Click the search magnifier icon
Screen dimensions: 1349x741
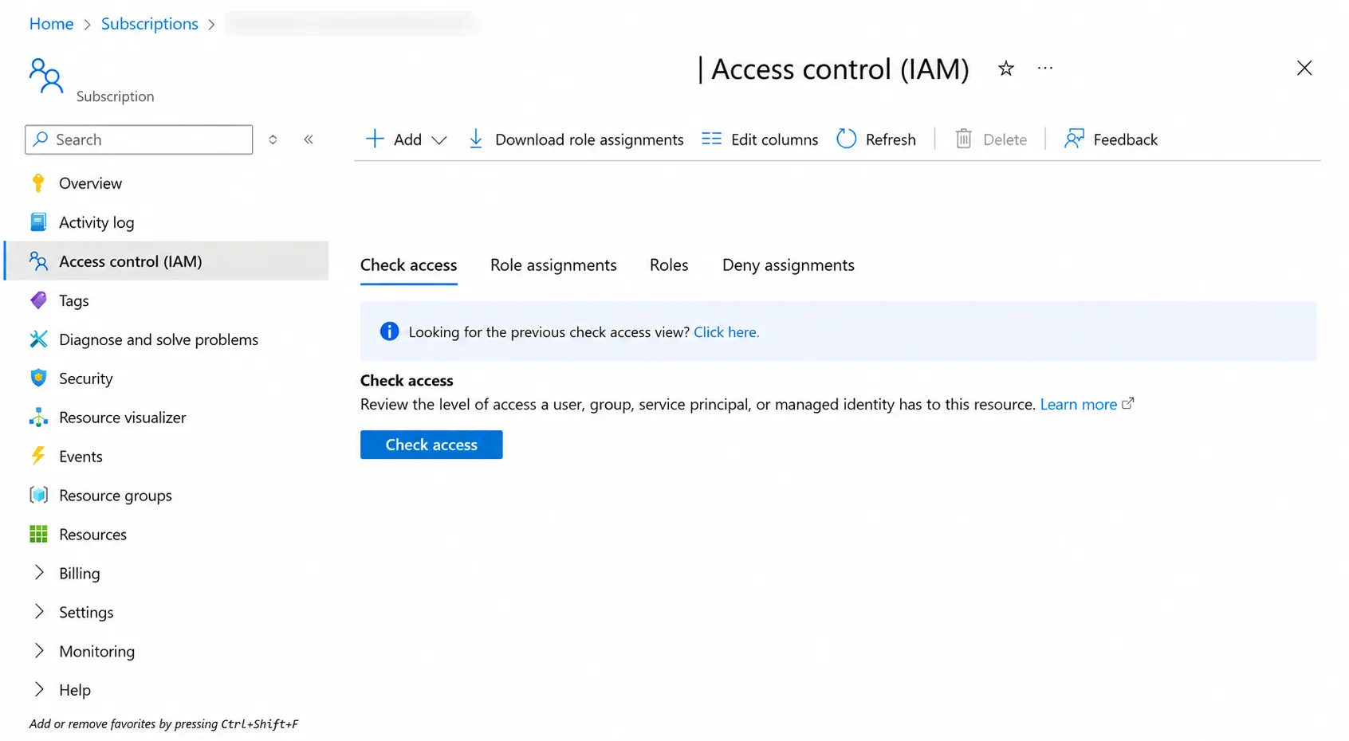tap(41, 139)
